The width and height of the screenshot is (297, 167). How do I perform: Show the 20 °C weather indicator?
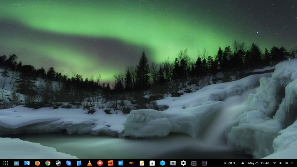(x=230, y=163)
